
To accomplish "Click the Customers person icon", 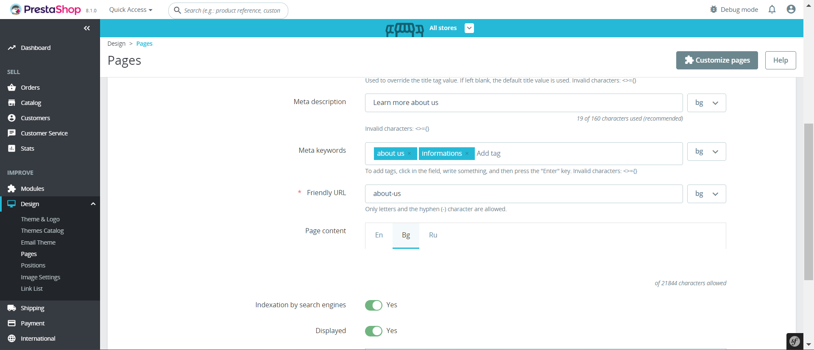I will [12, 118].
